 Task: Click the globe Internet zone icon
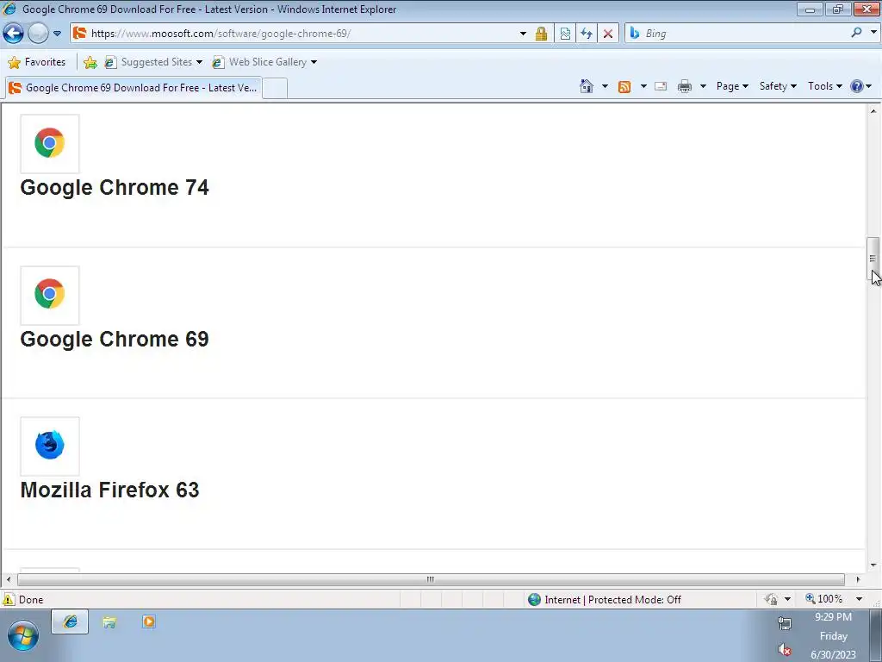click(534, 600)
